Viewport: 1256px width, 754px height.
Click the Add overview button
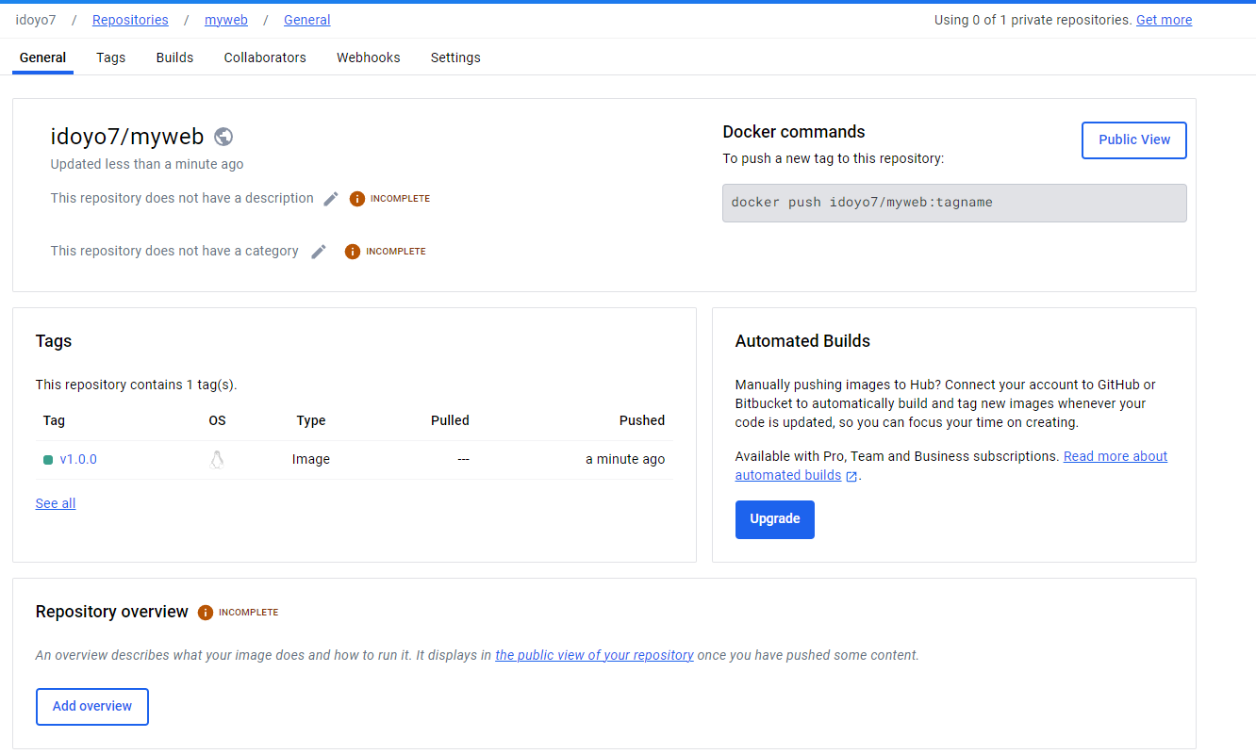[92, 707]
